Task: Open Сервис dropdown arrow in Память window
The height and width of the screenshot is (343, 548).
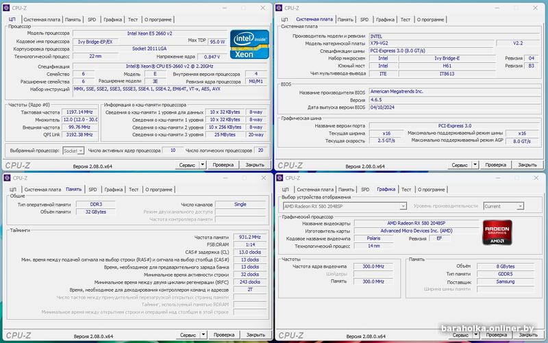Action: coord(203,335)
